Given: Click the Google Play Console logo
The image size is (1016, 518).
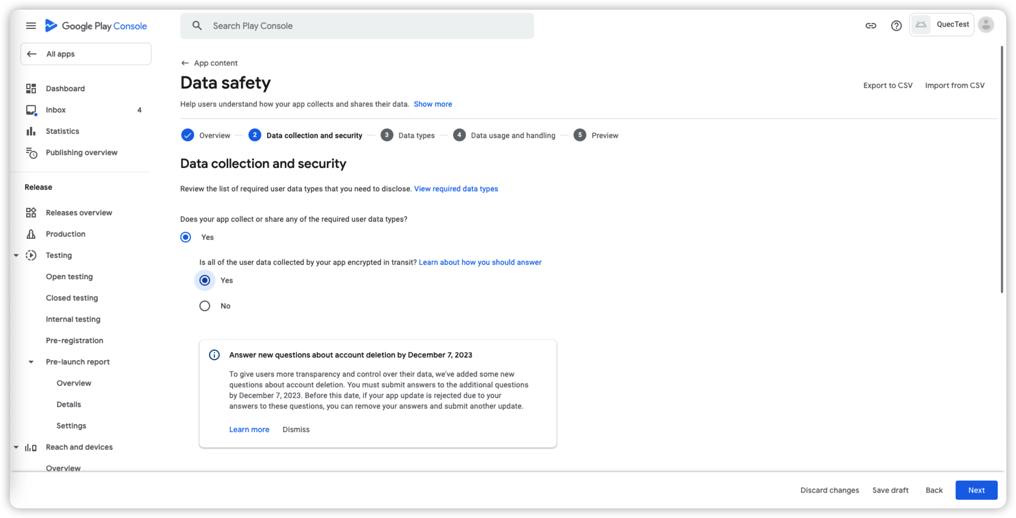Looking at the screenshot, I should [x=96, y=26].
